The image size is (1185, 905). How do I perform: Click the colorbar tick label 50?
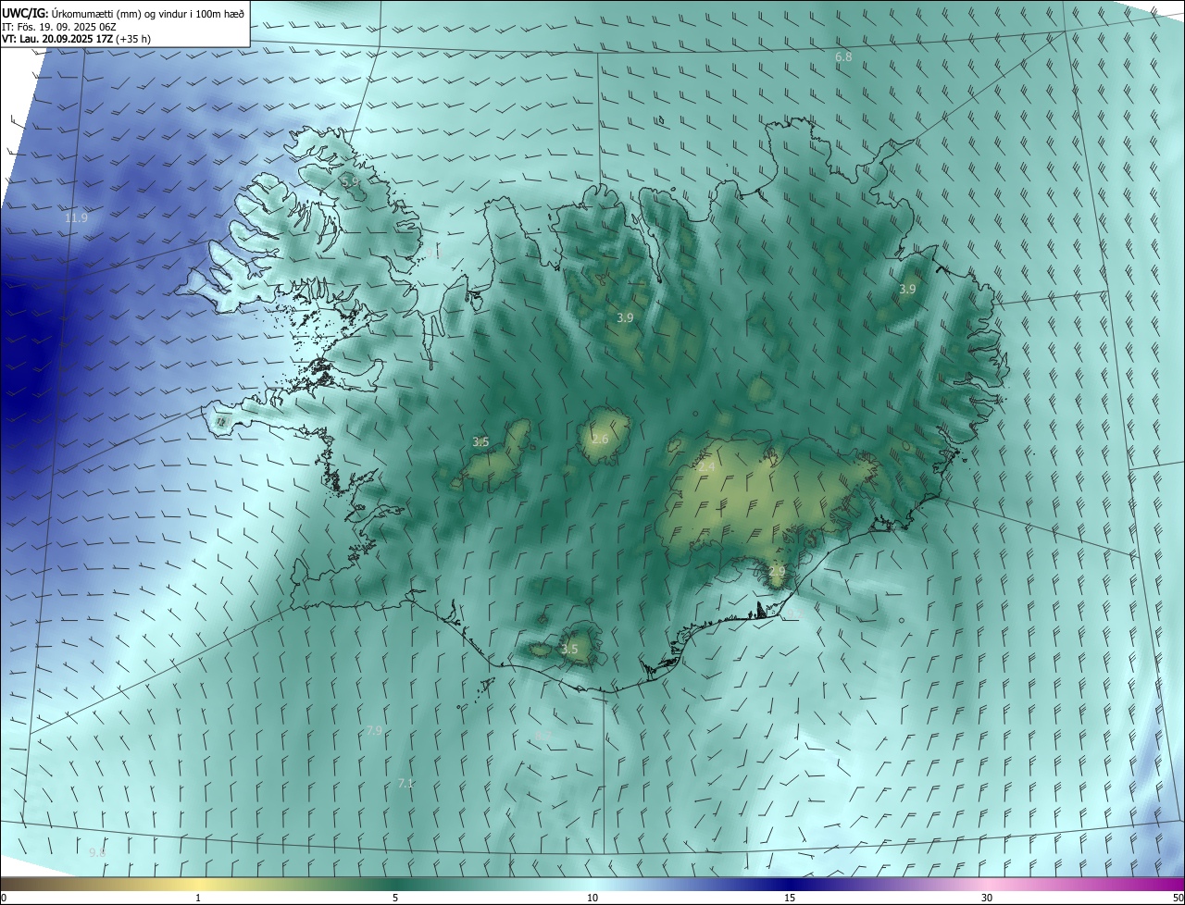(x=1178, y=898)
